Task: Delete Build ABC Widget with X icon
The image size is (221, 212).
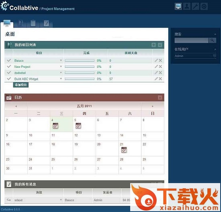Action: click(160, 79)
